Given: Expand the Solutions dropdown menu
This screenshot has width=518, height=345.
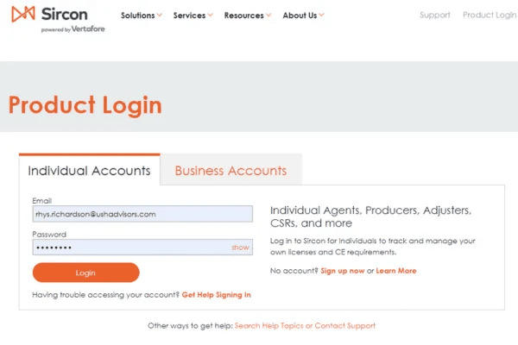Looking at the screenshot, I should [142, 16].
